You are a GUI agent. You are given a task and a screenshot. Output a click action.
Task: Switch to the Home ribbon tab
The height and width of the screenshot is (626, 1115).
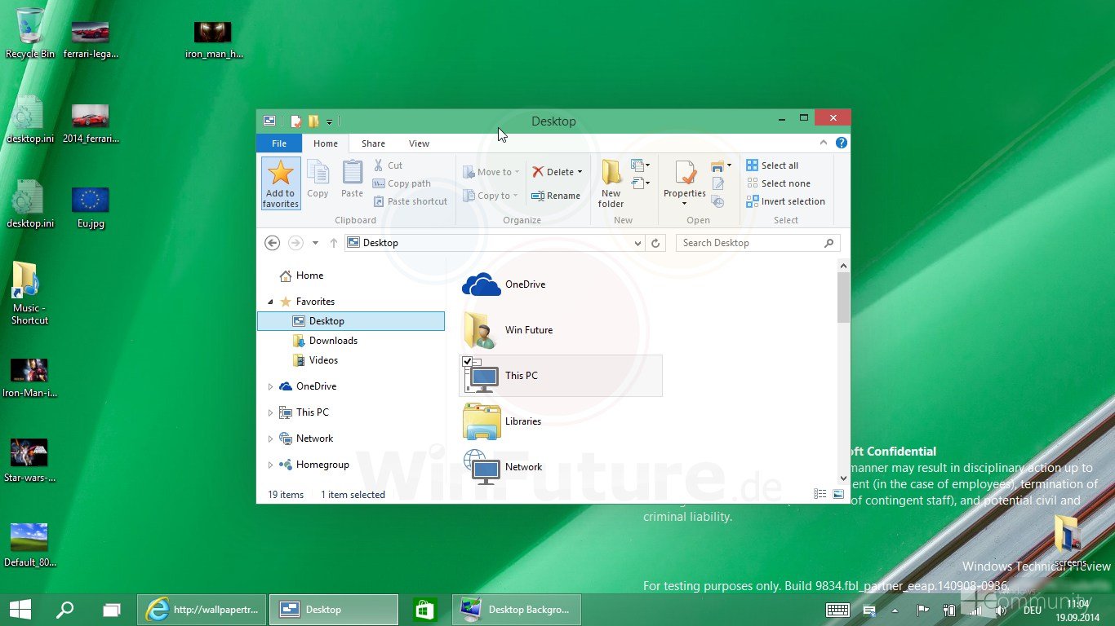[326, 143]
